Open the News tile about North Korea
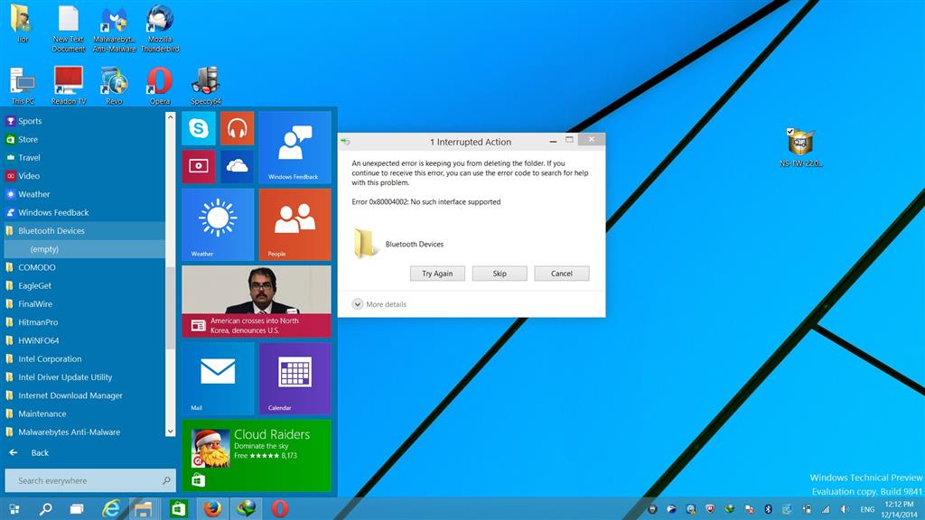Screen dimensions: 925x520 tap(257, 302)
